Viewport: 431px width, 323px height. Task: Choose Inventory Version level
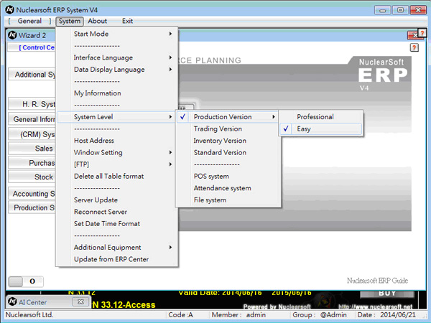click(227, 141)
